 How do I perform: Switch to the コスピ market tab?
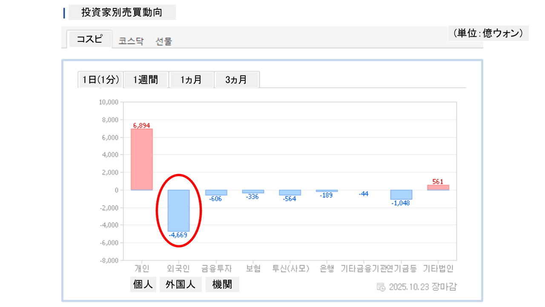(89, 39)
